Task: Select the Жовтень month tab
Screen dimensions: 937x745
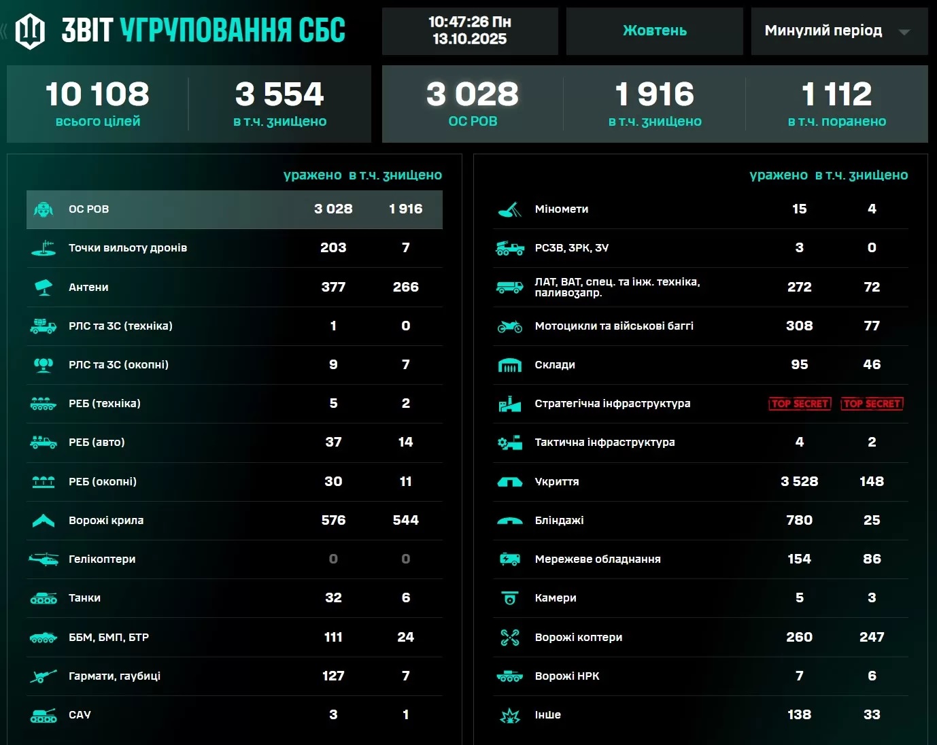Action: tap(654, 31)
